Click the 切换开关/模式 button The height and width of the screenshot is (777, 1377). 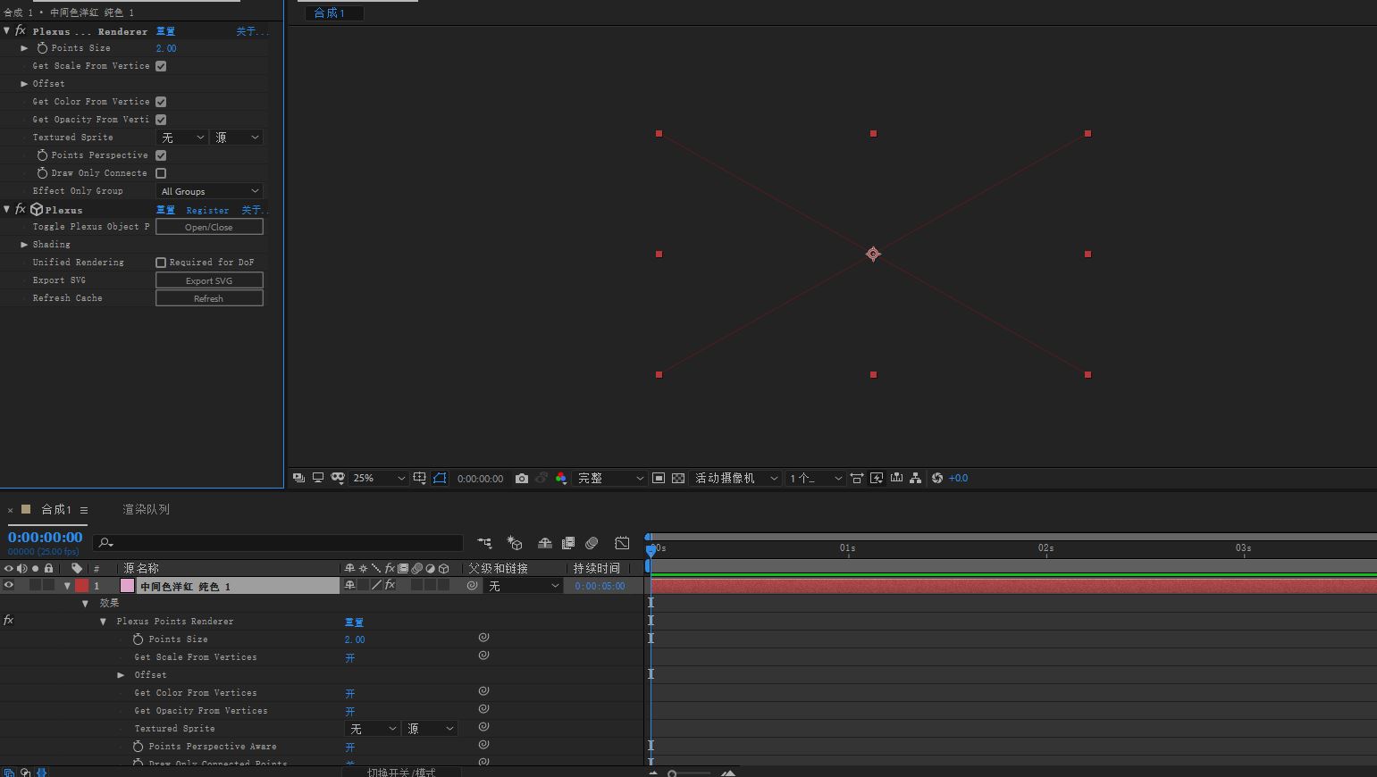(401, 773)
